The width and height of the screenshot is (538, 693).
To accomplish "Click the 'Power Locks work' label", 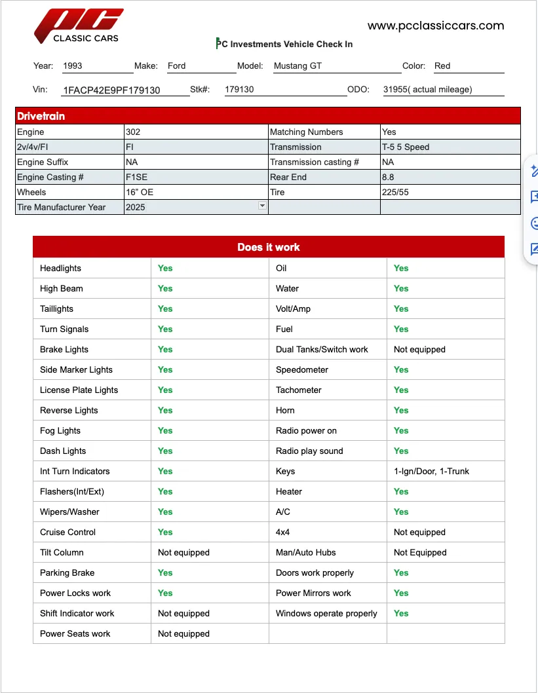I will (x=75, y=593).
